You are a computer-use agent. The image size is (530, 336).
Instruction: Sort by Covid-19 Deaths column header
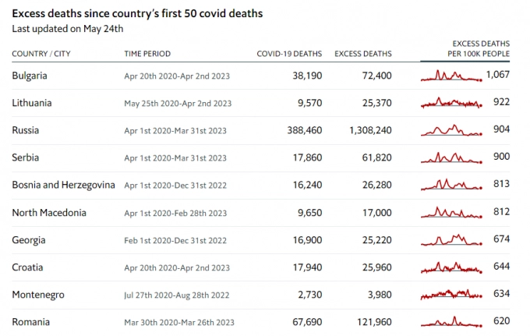[x=289, y=54]
